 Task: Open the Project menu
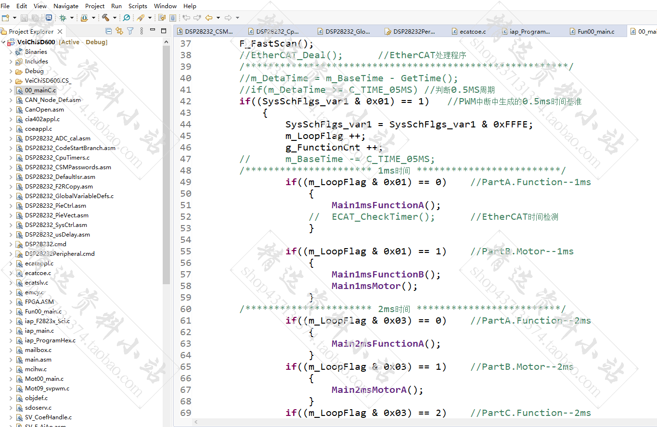(x=95, y=6)
